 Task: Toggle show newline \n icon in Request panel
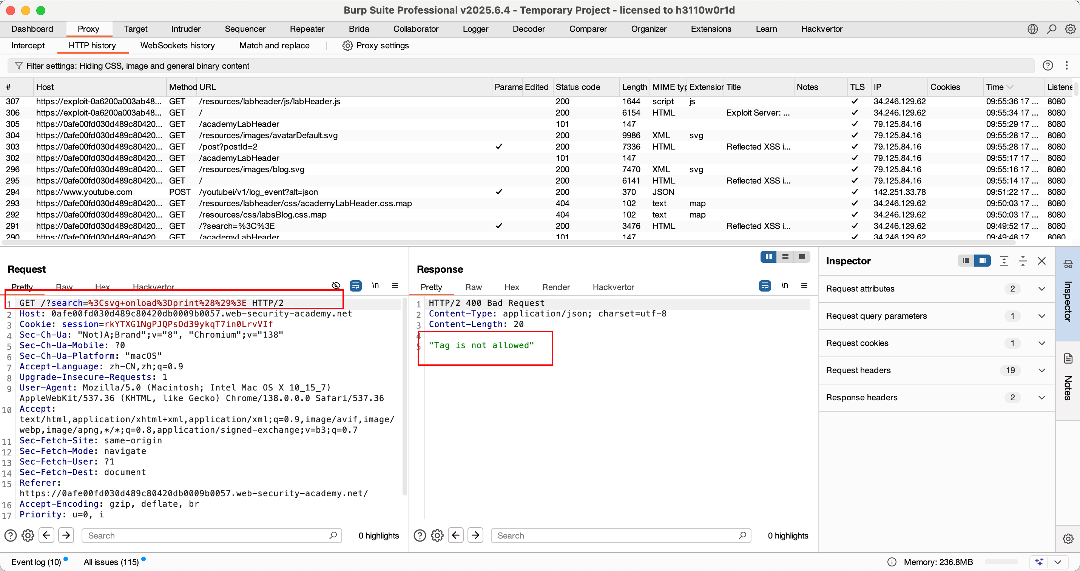pos(376,285)
